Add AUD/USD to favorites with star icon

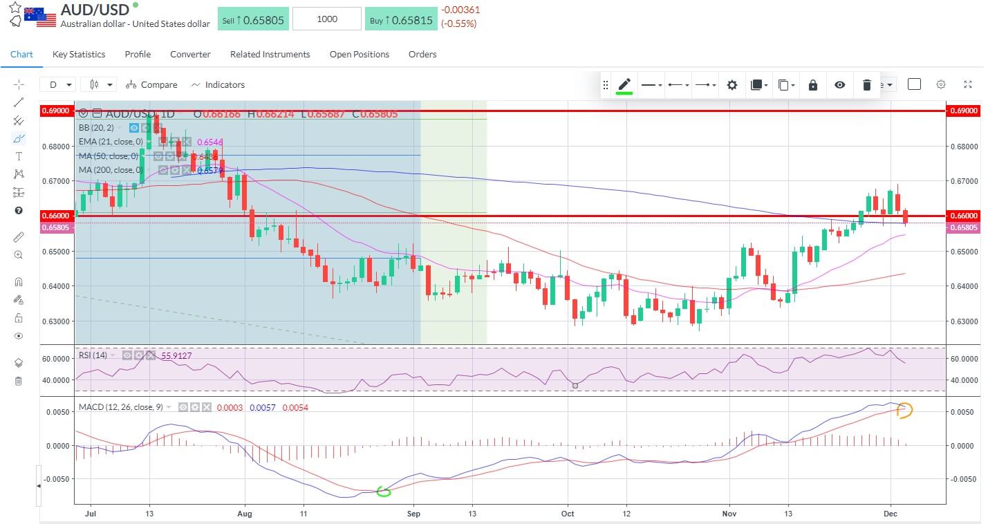(x=15, y=7)
